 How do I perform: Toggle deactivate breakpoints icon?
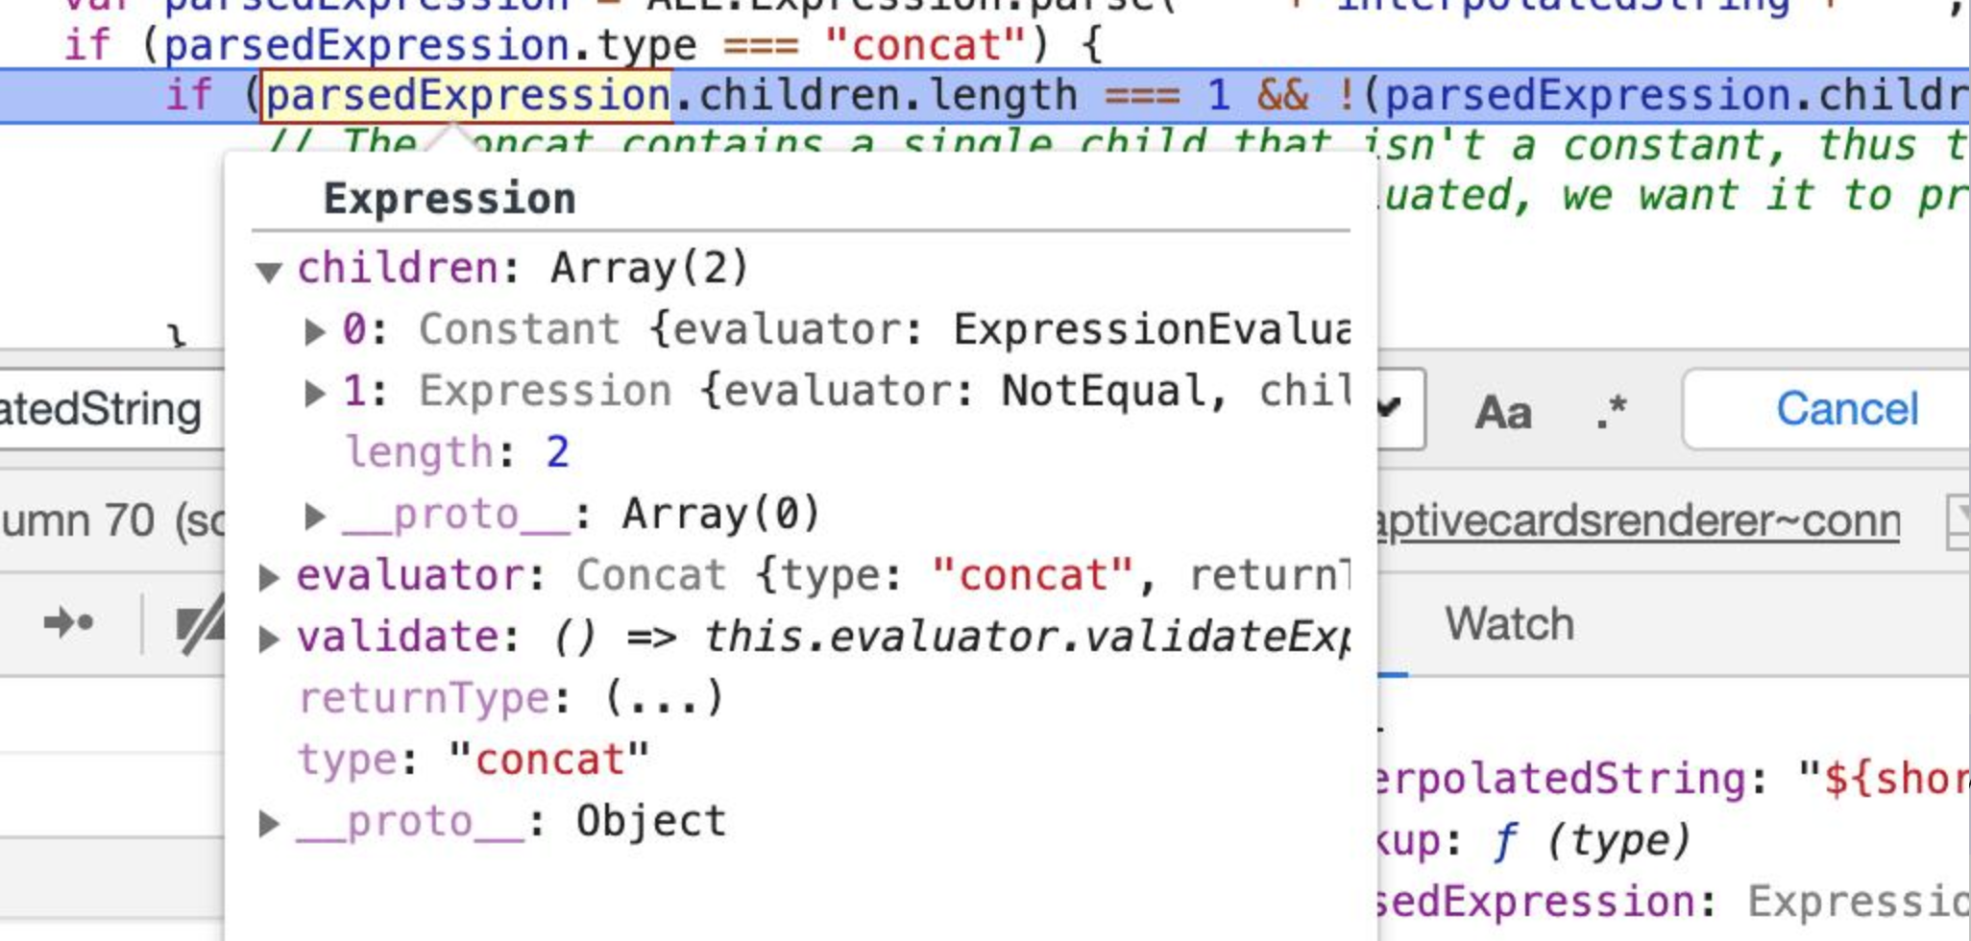coord(200,625)
